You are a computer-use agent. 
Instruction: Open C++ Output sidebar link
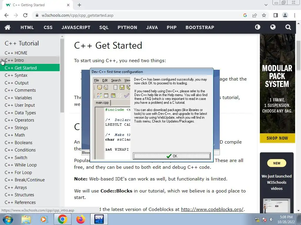coord(30,83)
